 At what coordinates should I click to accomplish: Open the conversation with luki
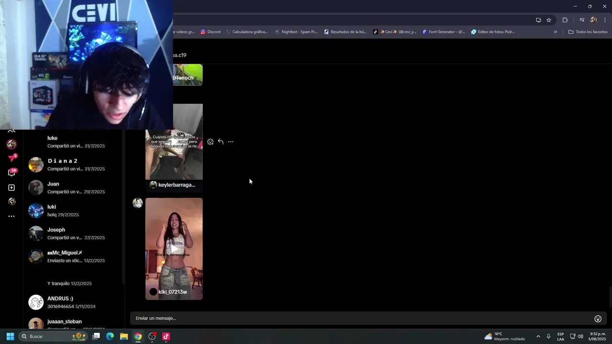pyautogui.click(x=74, y=211)
